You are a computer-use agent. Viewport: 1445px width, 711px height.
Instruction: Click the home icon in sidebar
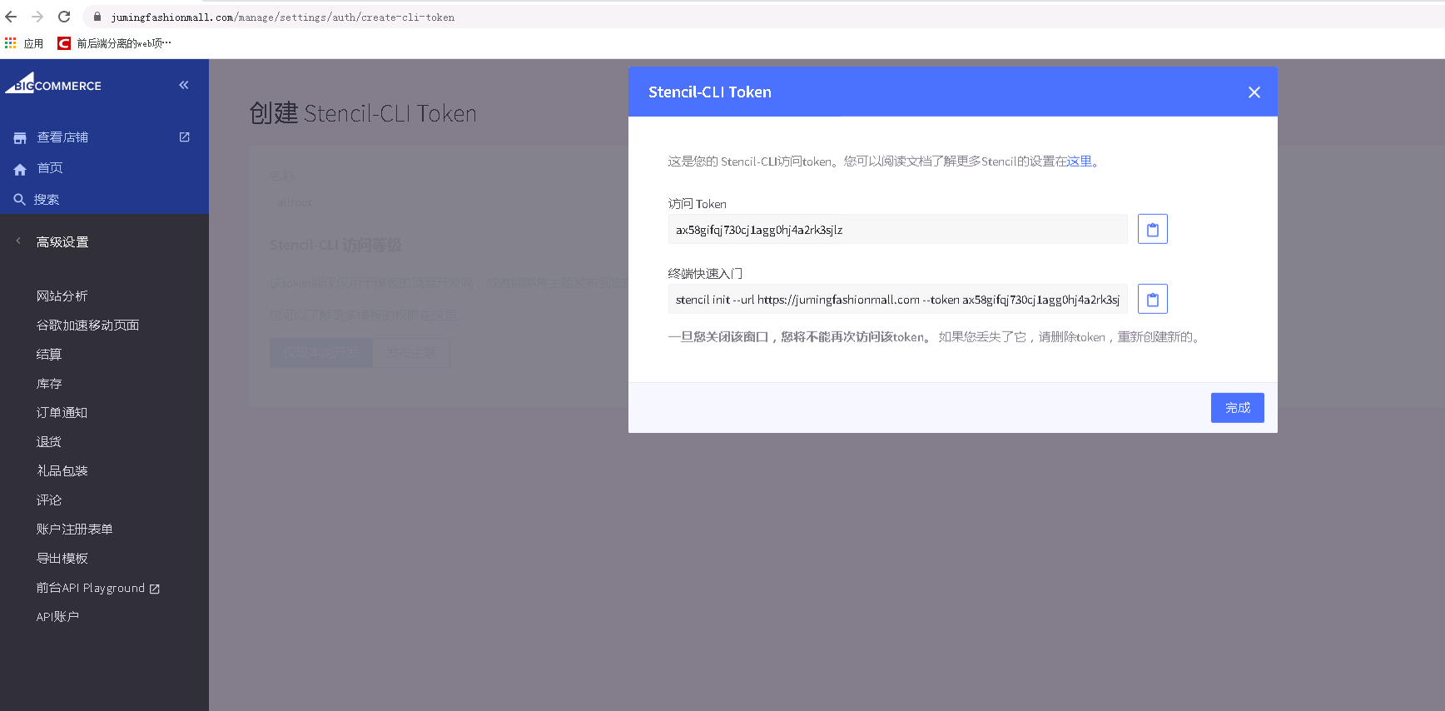pos(20,169)
